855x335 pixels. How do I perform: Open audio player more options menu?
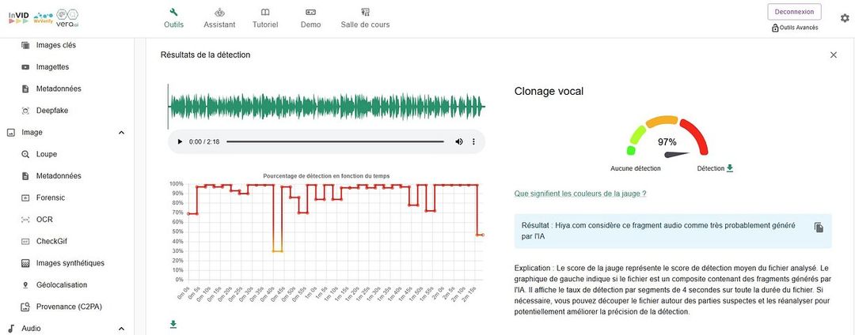coord(473,141)
